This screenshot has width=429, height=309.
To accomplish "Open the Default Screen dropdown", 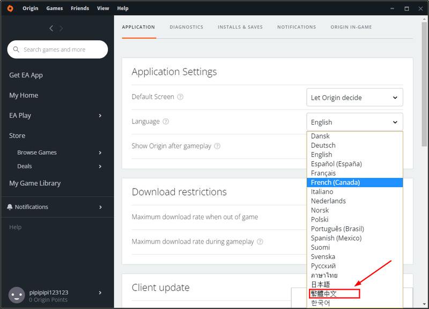I will coord(354,97).
